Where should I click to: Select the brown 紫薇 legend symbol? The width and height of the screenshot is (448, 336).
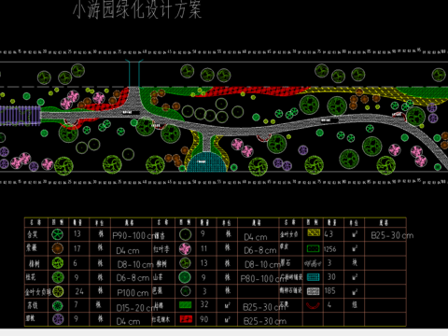[58, 248]
